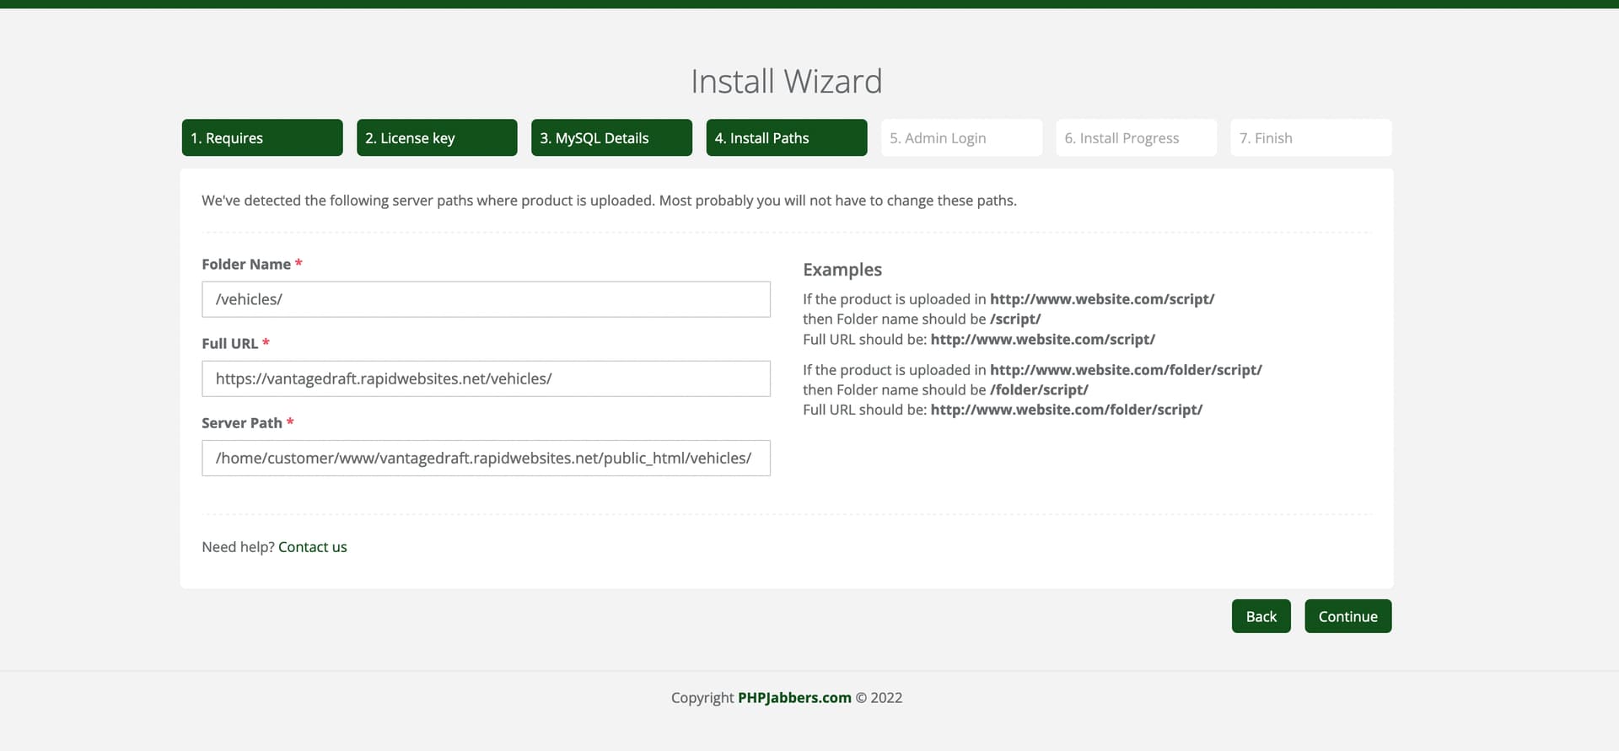Jump to 5. Admin Login step
Screen dimensions: 1619x751
click(x=960, y=137)
